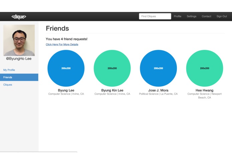Click Sign Out in the navbar
The height and width of the screenshot is (164, 232).
[222, 16]
